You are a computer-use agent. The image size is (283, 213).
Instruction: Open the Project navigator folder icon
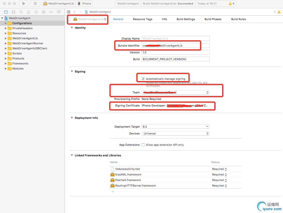click(x=6, y=12)
